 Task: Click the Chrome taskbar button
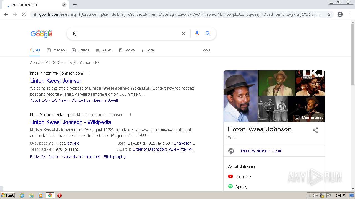coord(50,195)
